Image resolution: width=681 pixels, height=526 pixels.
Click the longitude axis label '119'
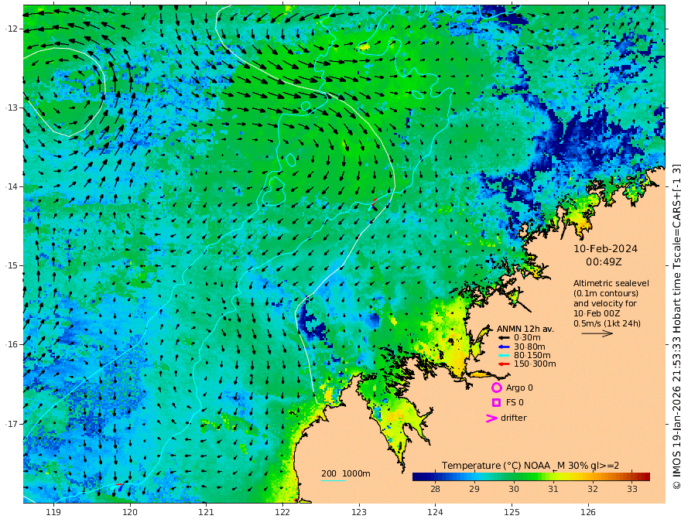pyautogui.click(x=53, y=512)
